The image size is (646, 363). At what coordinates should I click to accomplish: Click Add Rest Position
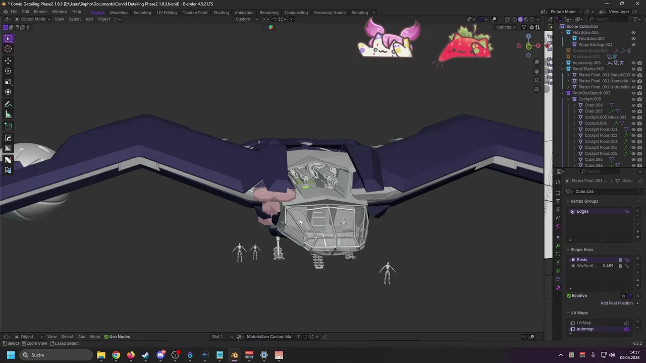616,304
